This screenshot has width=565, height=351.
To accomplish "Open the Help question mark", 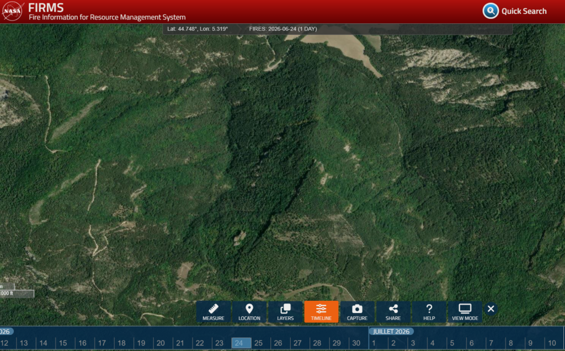I will click(x=429, y=312).
